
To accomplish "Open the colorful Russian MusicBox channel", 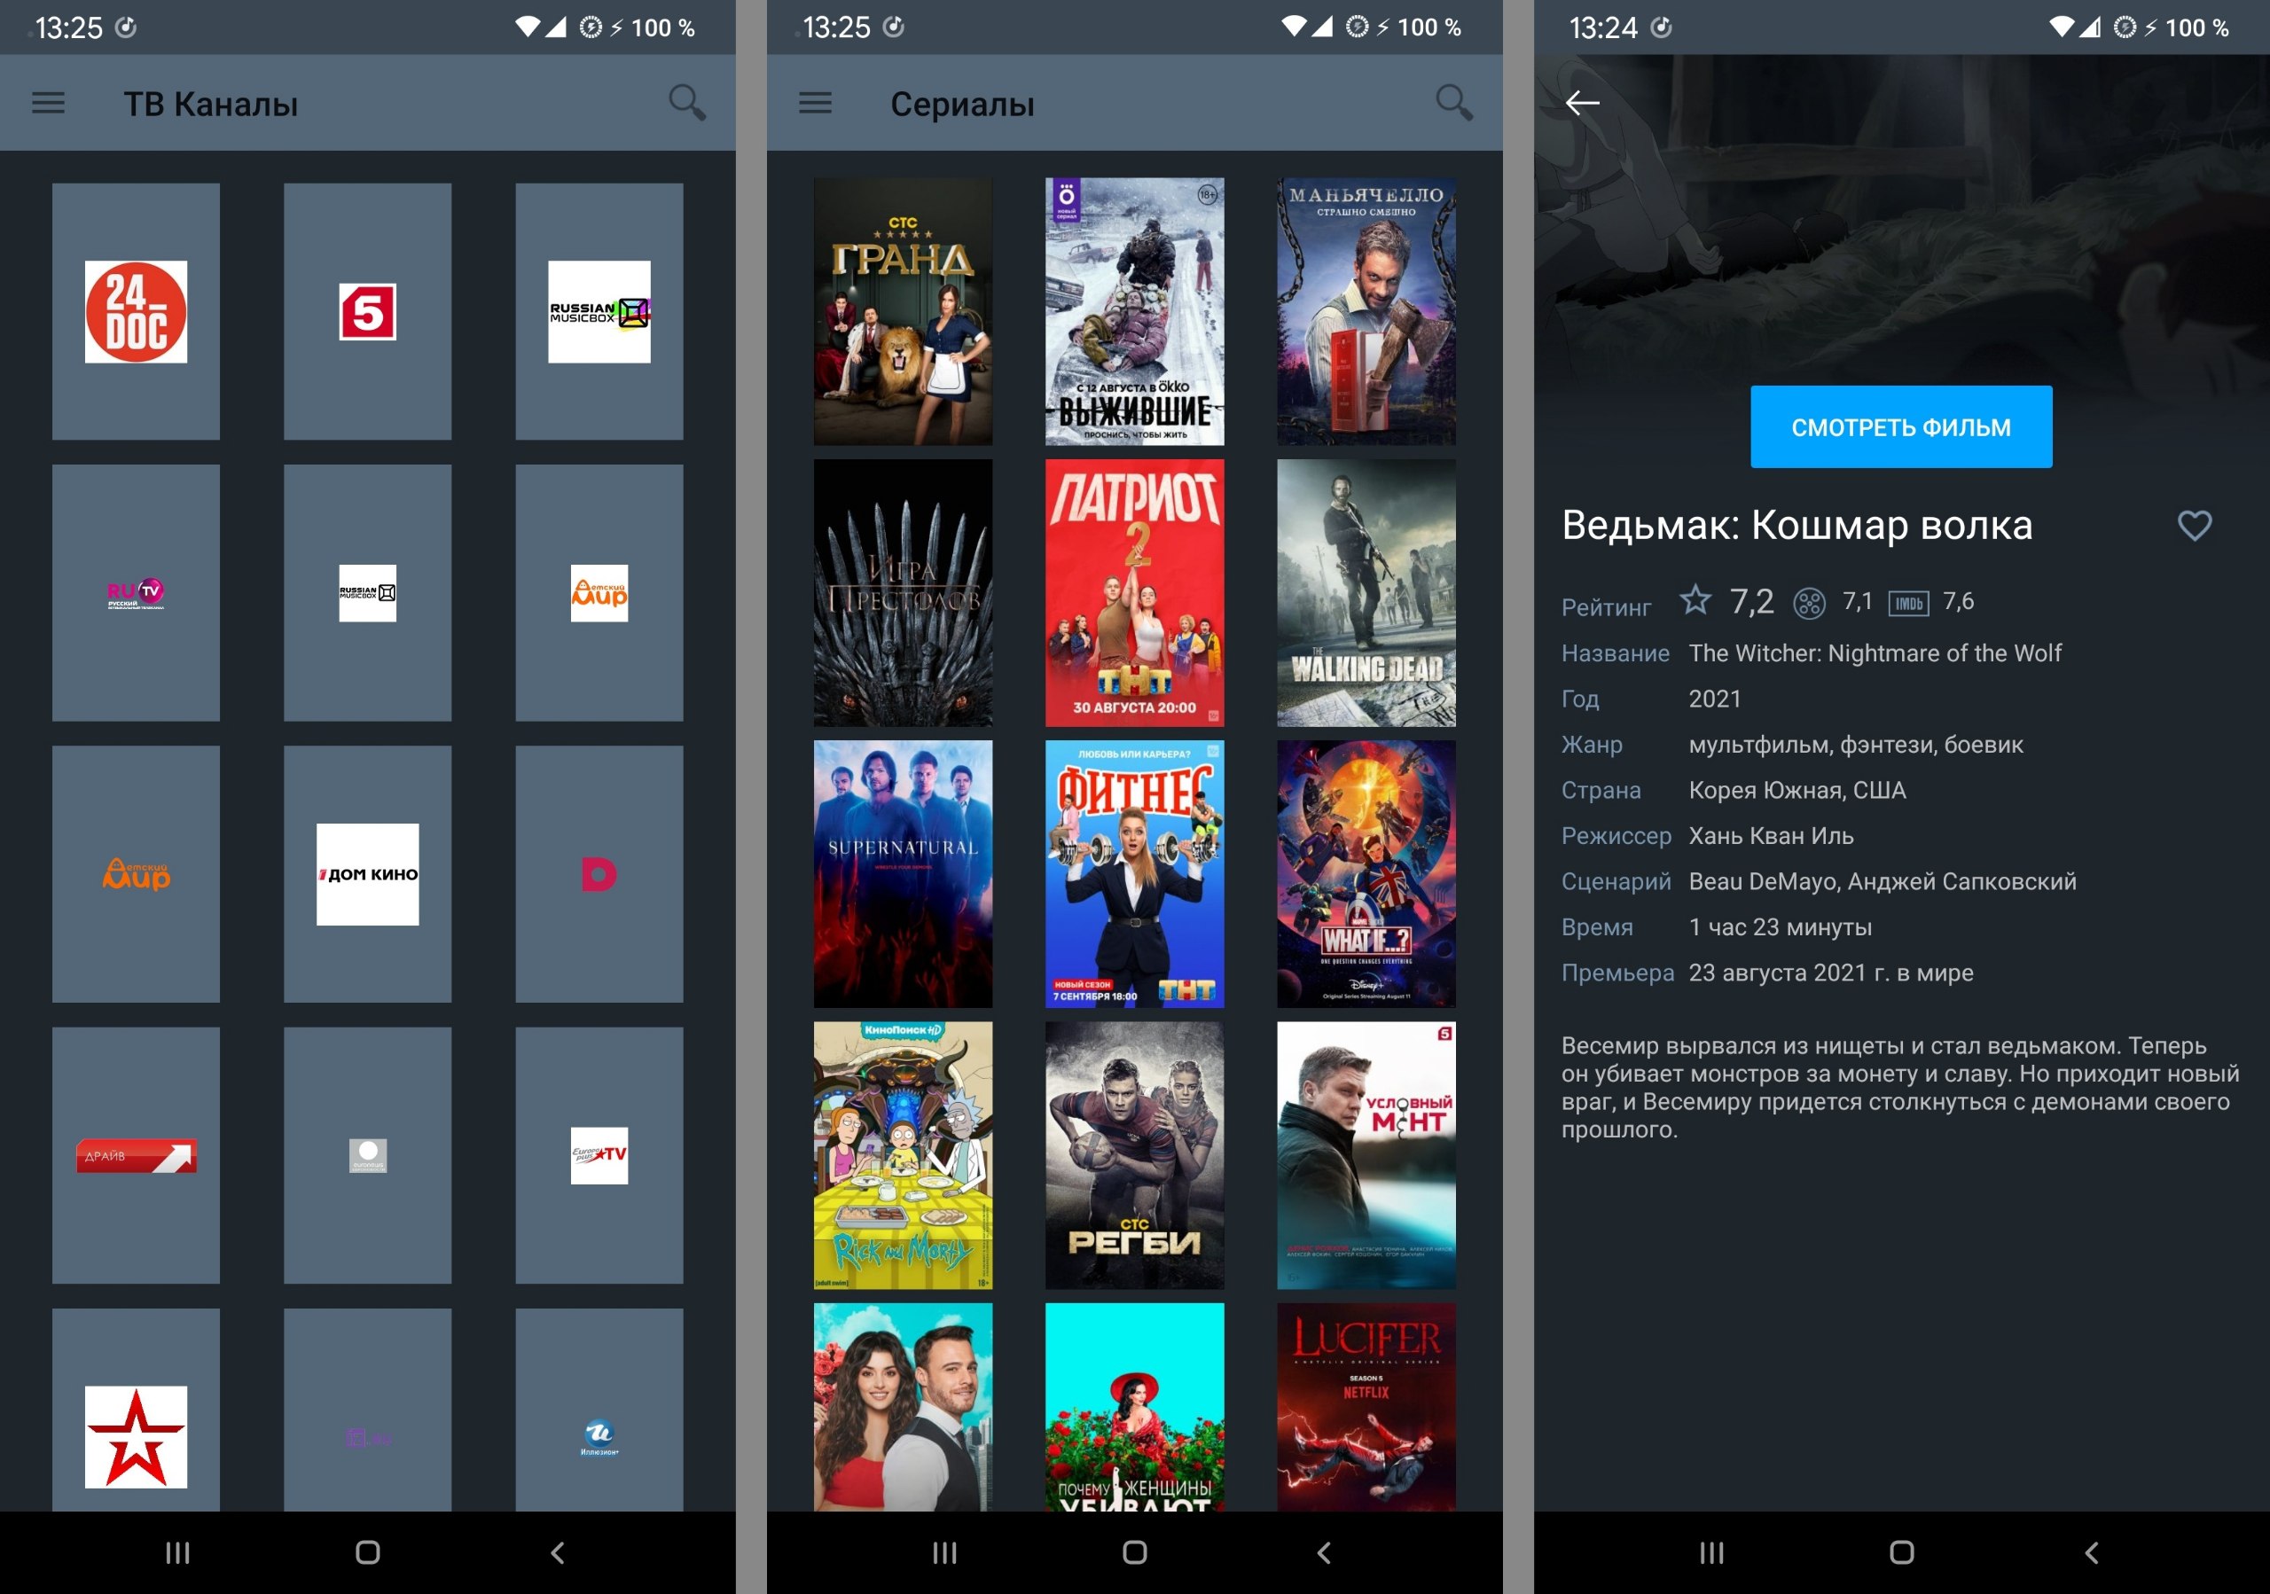I will point(599,311).
